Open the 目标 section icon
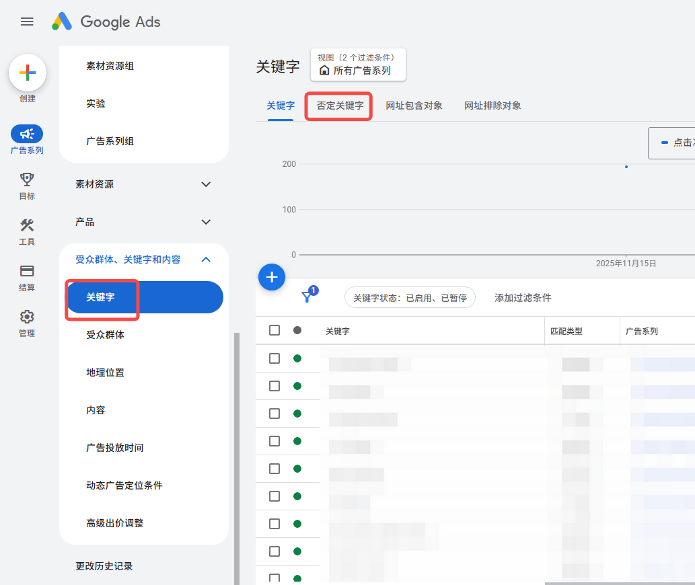The height and width of the screenshot is (585, 695). pyautogui.click(x=27, y=180)
